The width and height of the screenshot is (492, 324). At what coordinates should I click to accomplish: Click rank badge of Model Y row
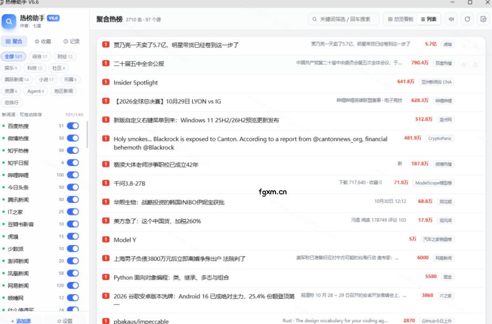[x=106, y=239]
